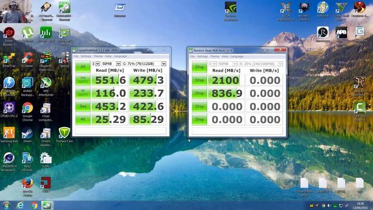Open the Speccy desktop shortcut
The height and width of the screenshot is (210, 373).
pos(65,60)
